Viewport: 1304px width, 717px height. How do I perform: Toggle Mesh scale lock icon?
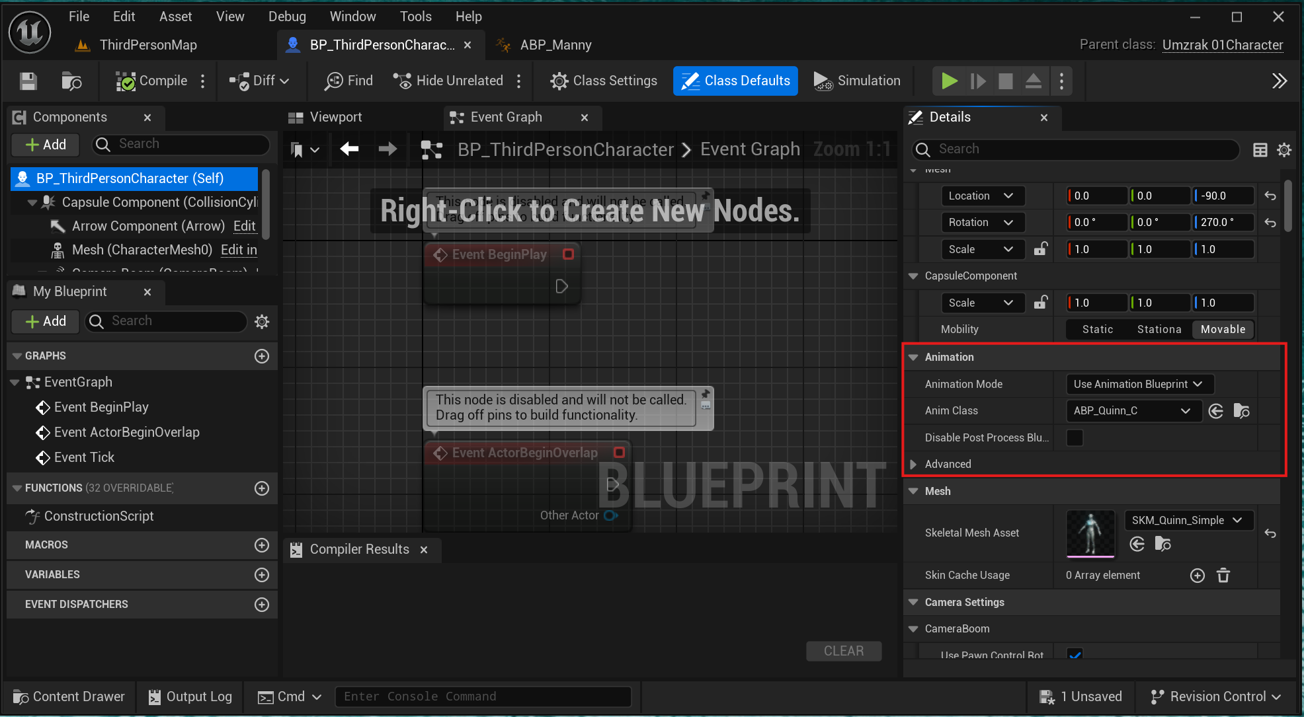pos(1041,249)
